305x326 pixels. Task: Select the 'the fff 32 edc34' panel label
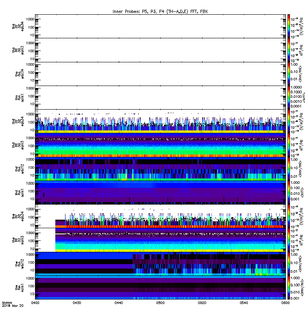[x=18, y=216]
